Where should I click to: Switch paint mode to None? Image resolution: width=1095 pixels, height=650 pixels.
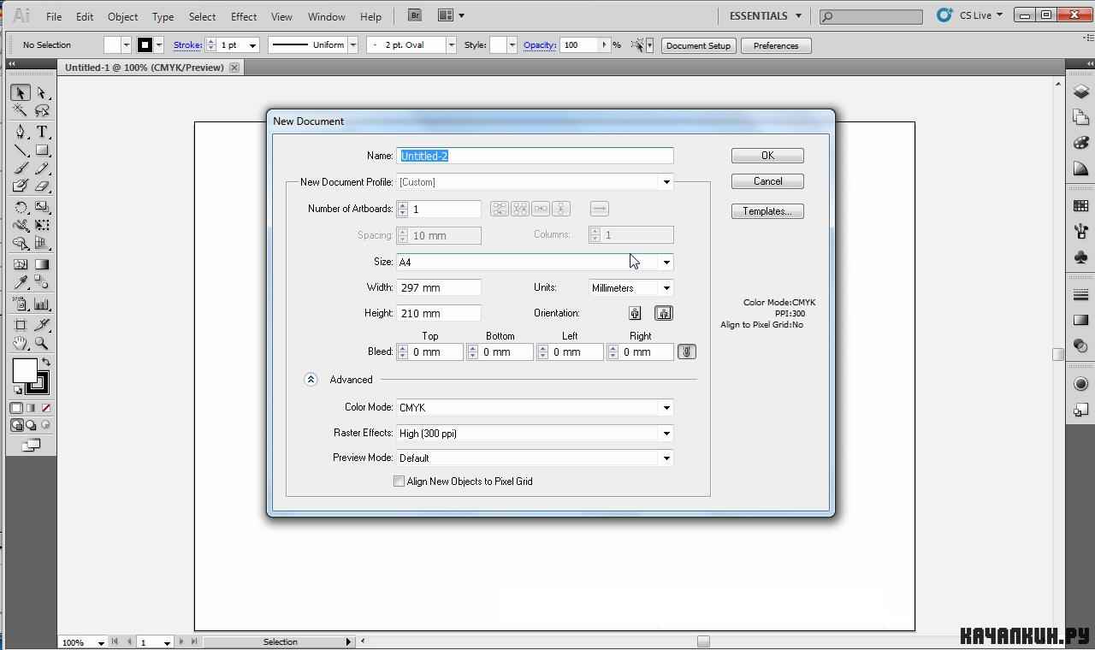point(46,408)
